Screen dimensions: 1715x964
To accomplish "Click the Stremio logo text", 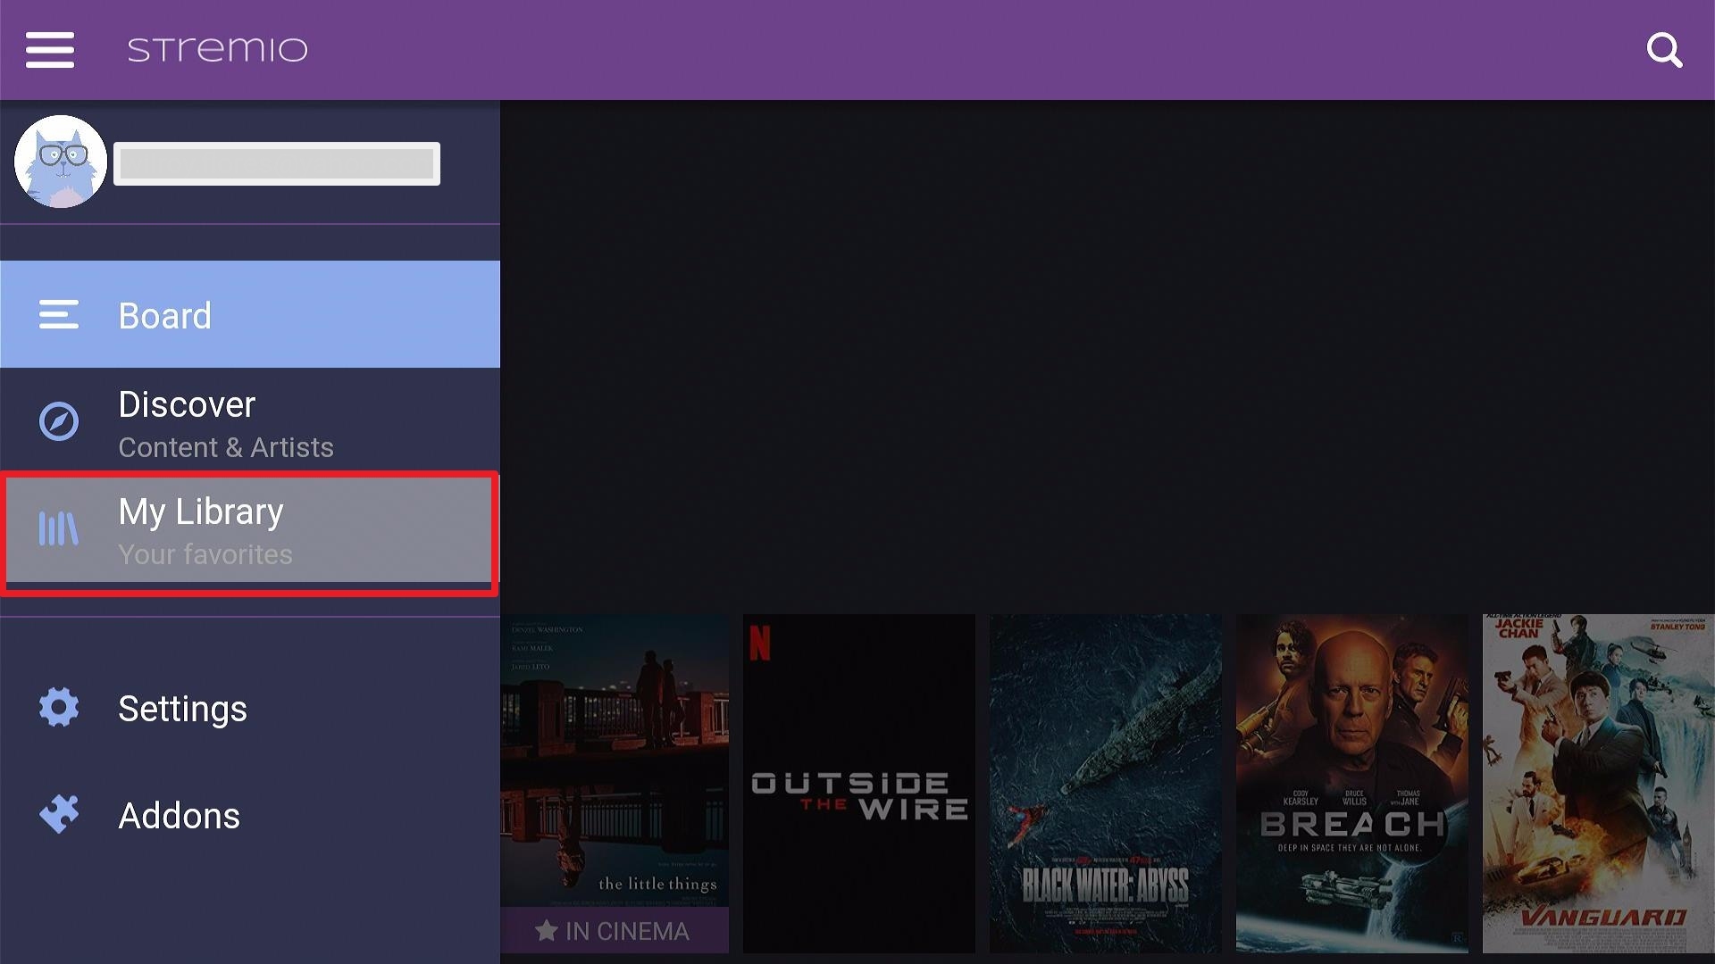I will tap(218, 49).
